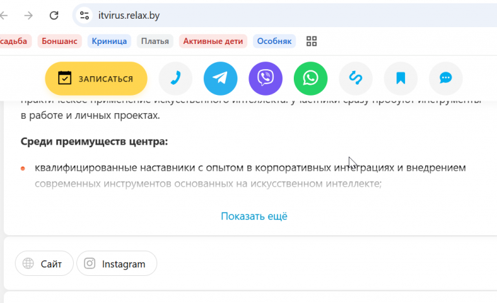Open Viber contact icon
Image resolution: width=497 pixels, height=303 pixels.
265,78
